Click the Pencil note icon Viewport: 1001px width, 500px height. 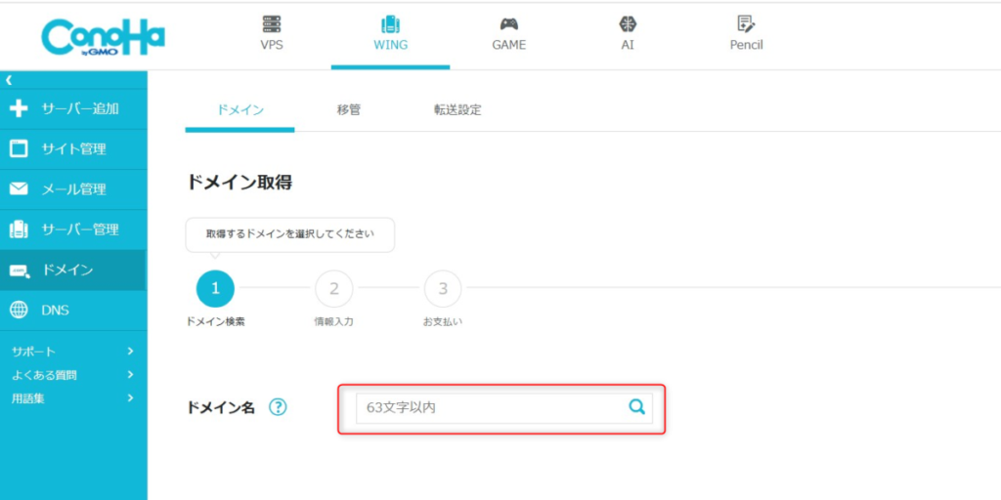tap(746, 24)
